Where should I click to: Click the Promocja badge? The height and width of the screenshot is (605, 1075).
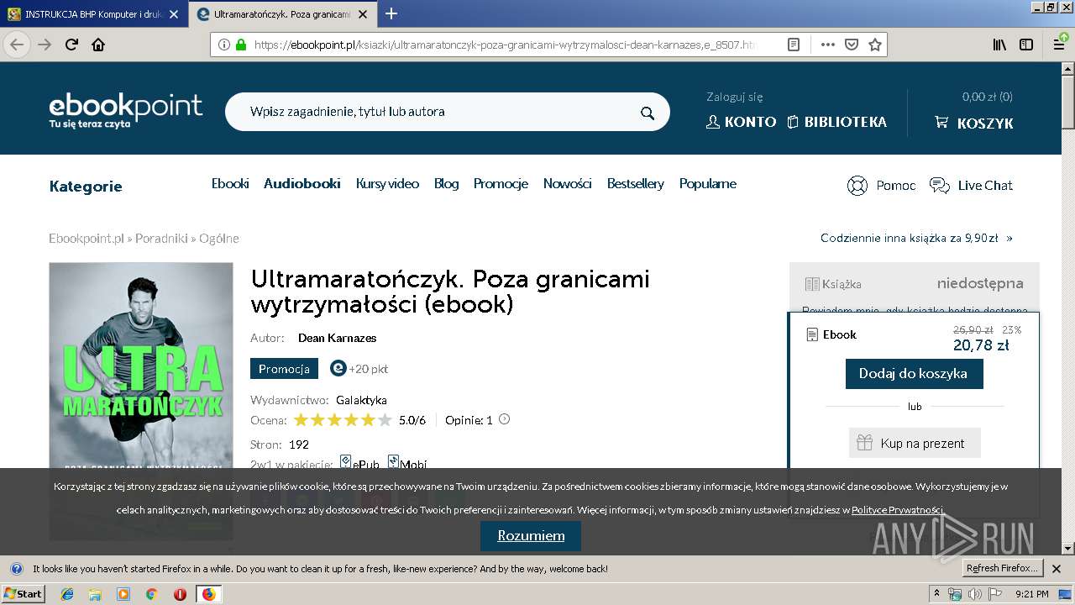coord(284,369)
